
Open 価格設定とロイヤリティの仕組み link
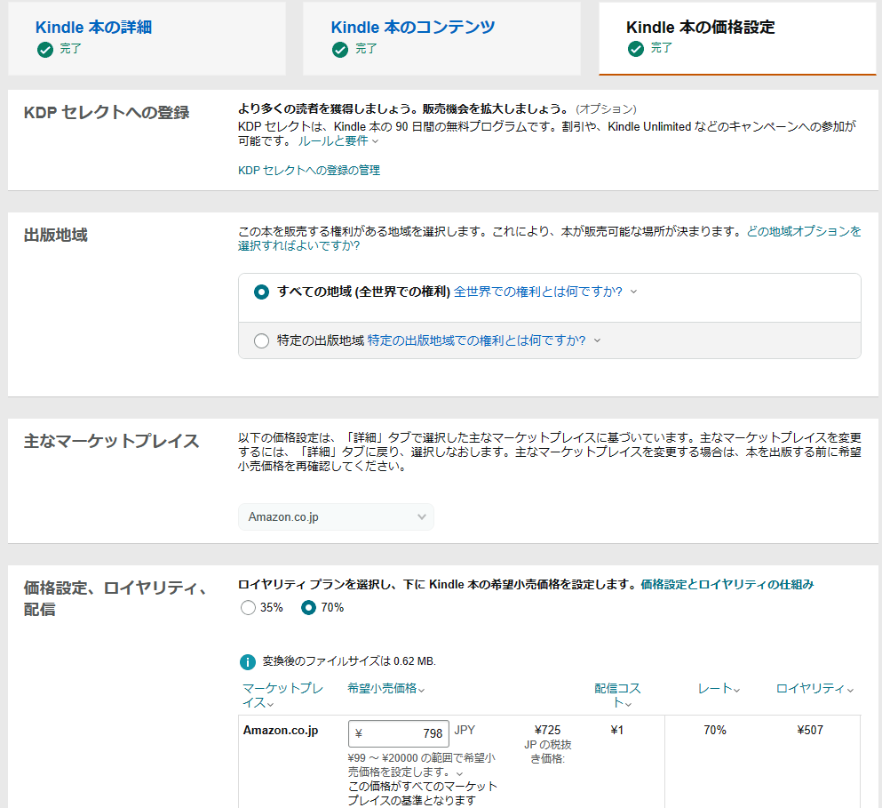[x=727, y=585]
